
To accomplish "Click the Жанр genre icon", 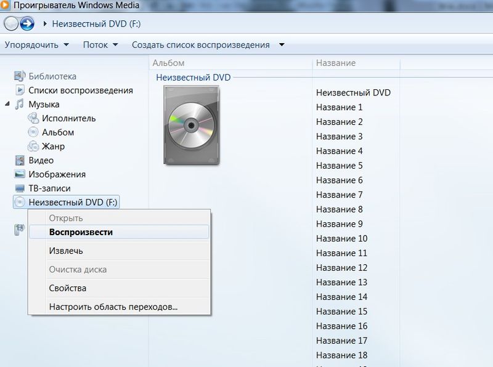I will point(33,146).
